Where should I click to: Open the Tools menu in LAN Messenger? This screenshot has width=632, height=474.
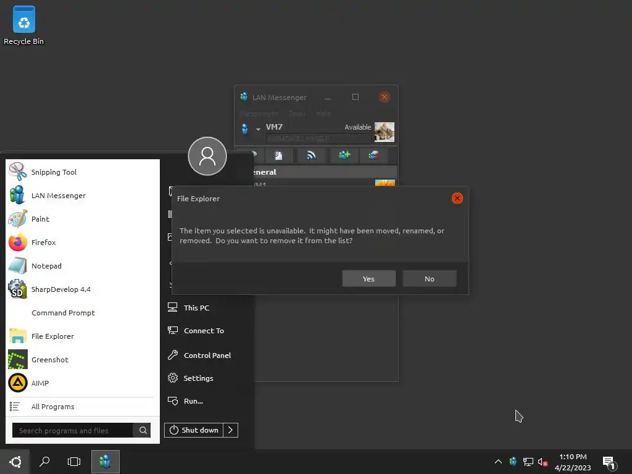pos(297,114)
